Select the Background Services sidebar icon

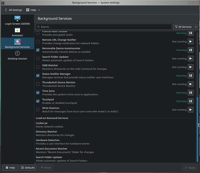(18, 42)
